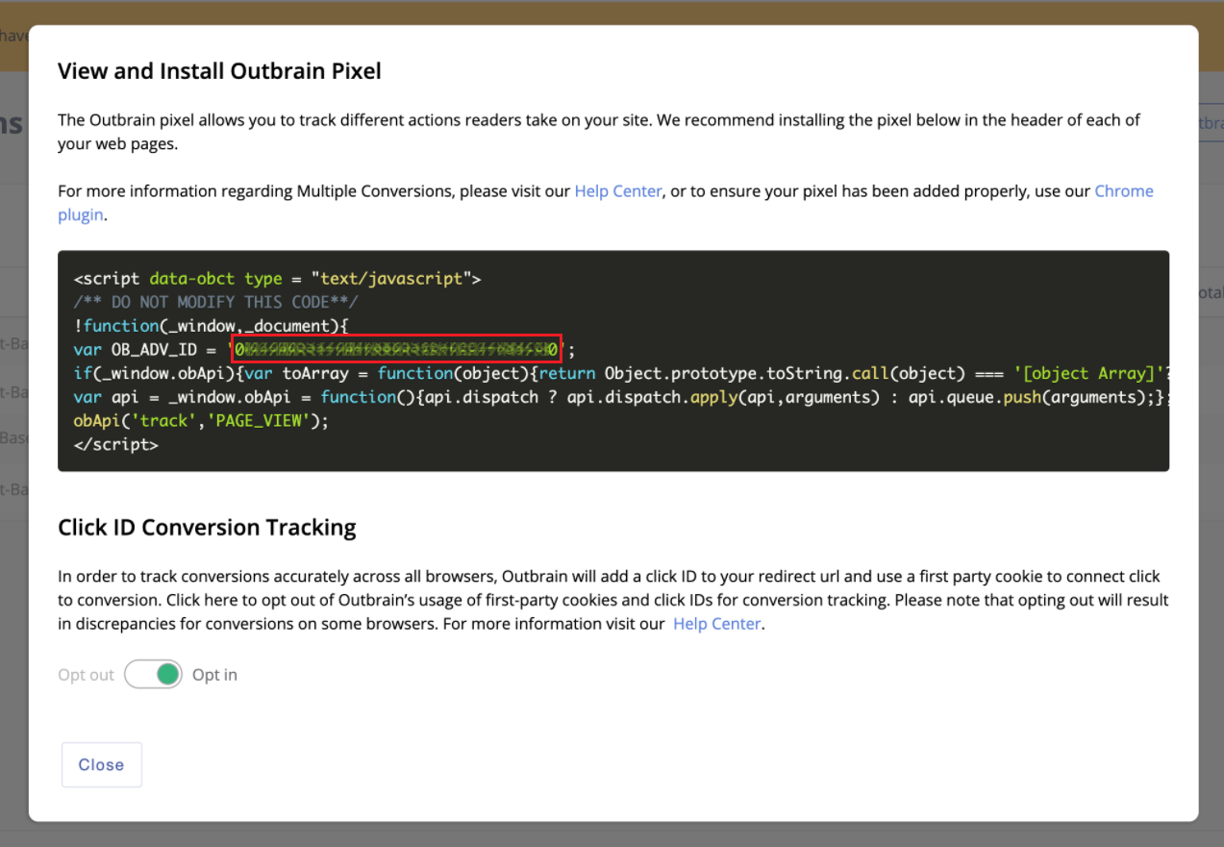Toggle the Opt out / Opt in switch
This screenshot has width=1224, height=847.
pos(153,675)
